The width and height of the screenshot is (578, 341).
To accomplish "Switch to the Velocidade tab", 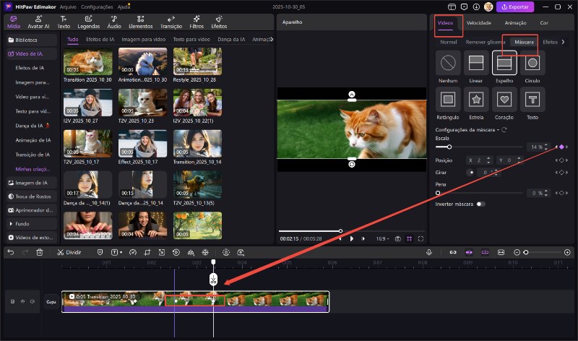I will [479, 23].
